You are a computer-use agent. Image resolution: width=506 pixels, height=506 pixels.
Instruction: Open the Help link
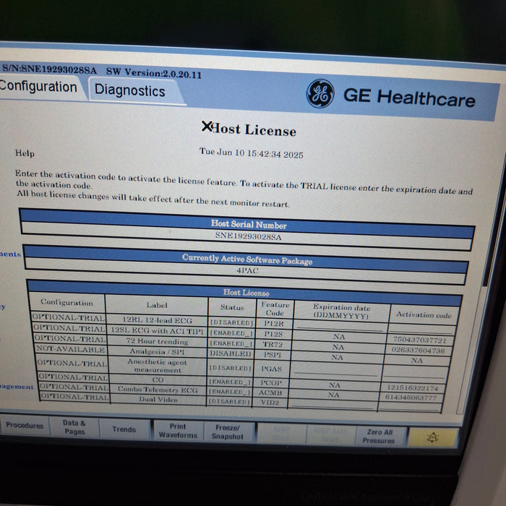(25, 153)
